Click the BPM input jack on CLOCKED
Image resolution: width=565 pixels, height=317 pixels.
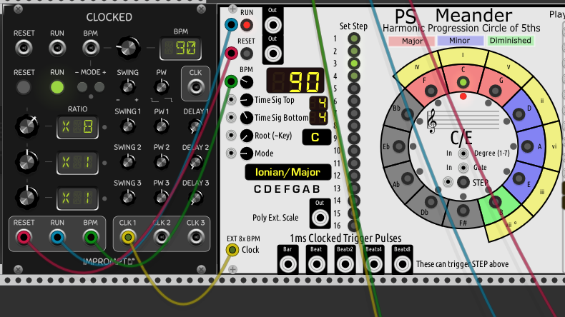pos(90,48)
